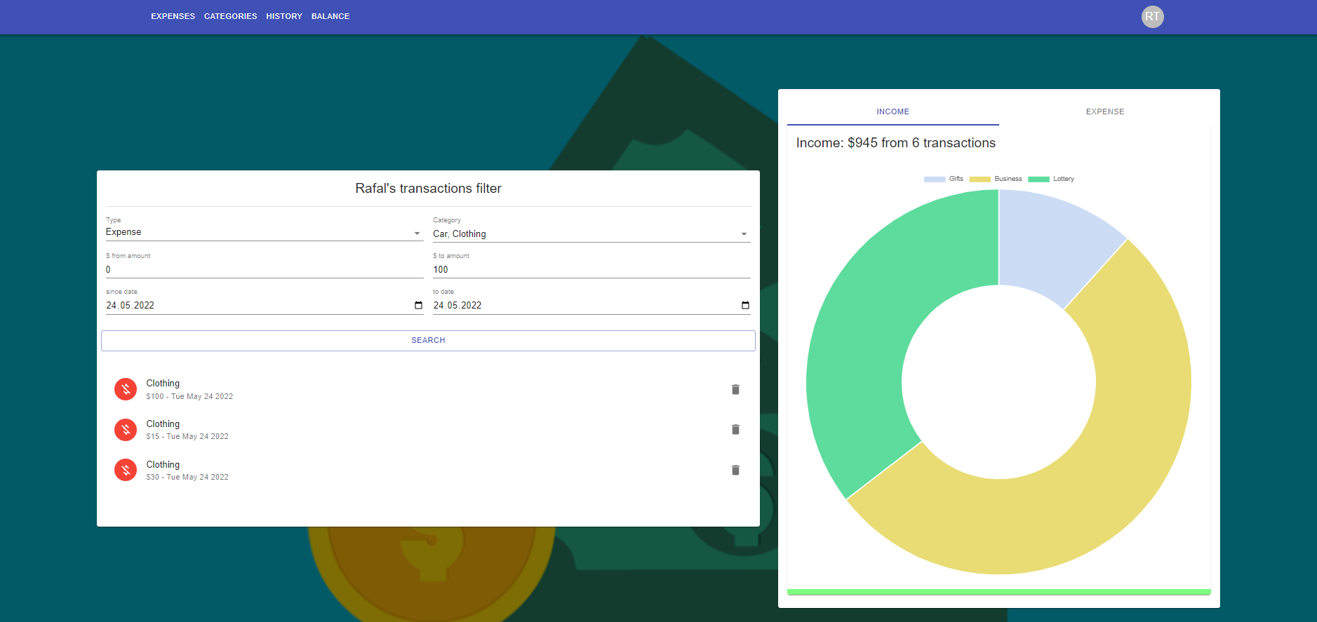1317x622 pixels.
Task: Toggle the Gifts legend item
Action: (x=943, y=179)
